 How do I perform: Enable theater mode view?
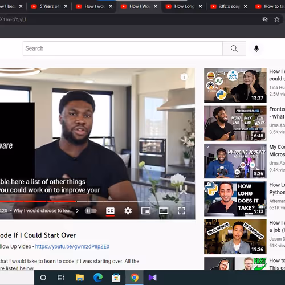click(164, 211)
